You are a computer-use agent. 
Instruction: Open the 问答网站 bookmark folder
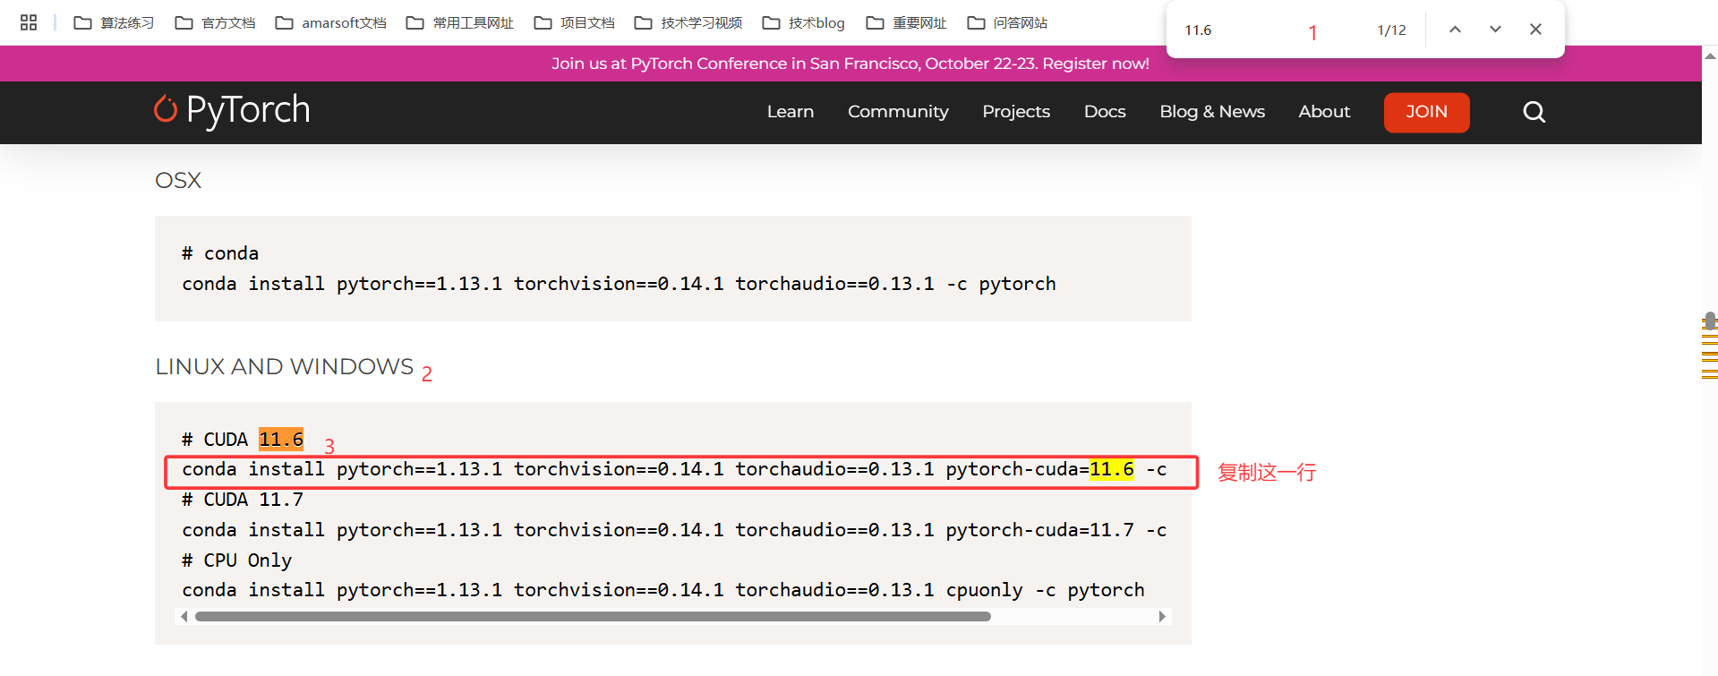(x=1007, y=22)
